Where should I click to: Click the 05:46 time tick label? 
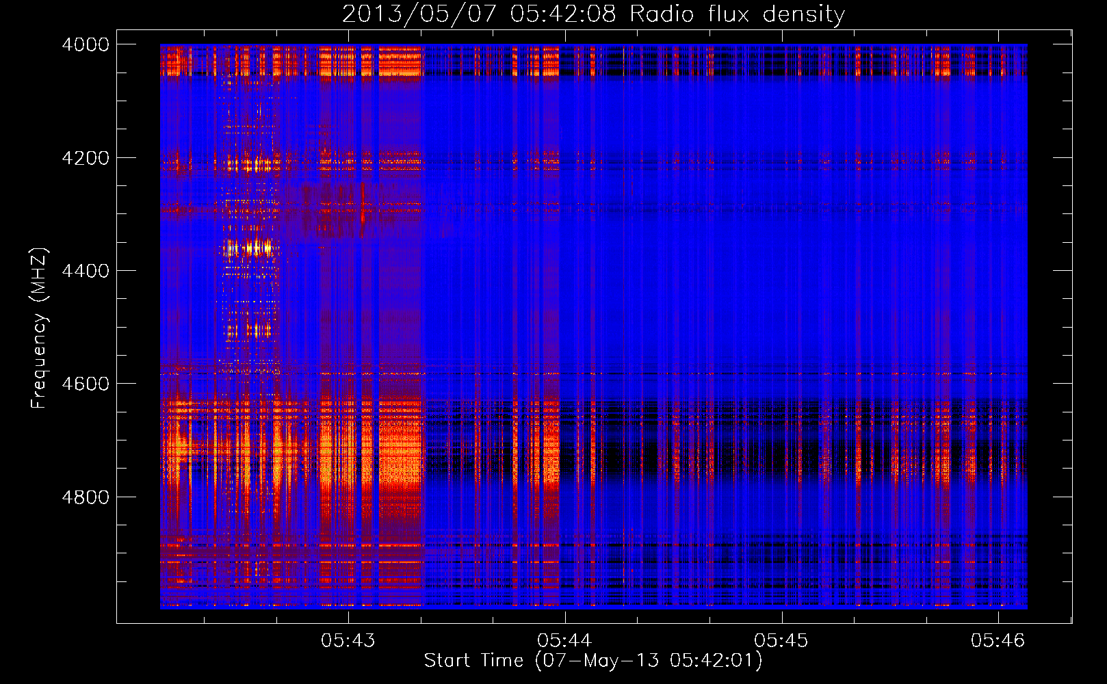[998, 640]
